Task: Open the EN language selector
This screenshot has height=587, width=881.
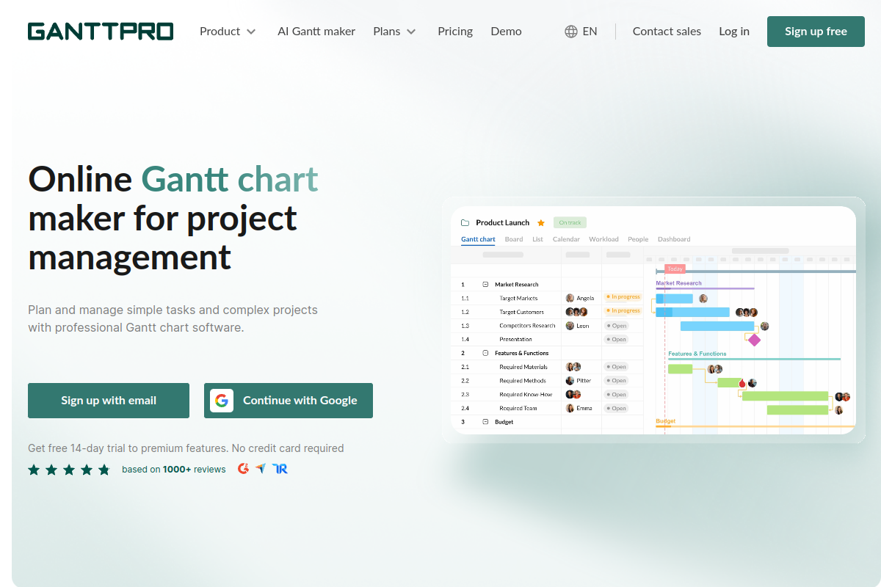Action: [581, 32]
